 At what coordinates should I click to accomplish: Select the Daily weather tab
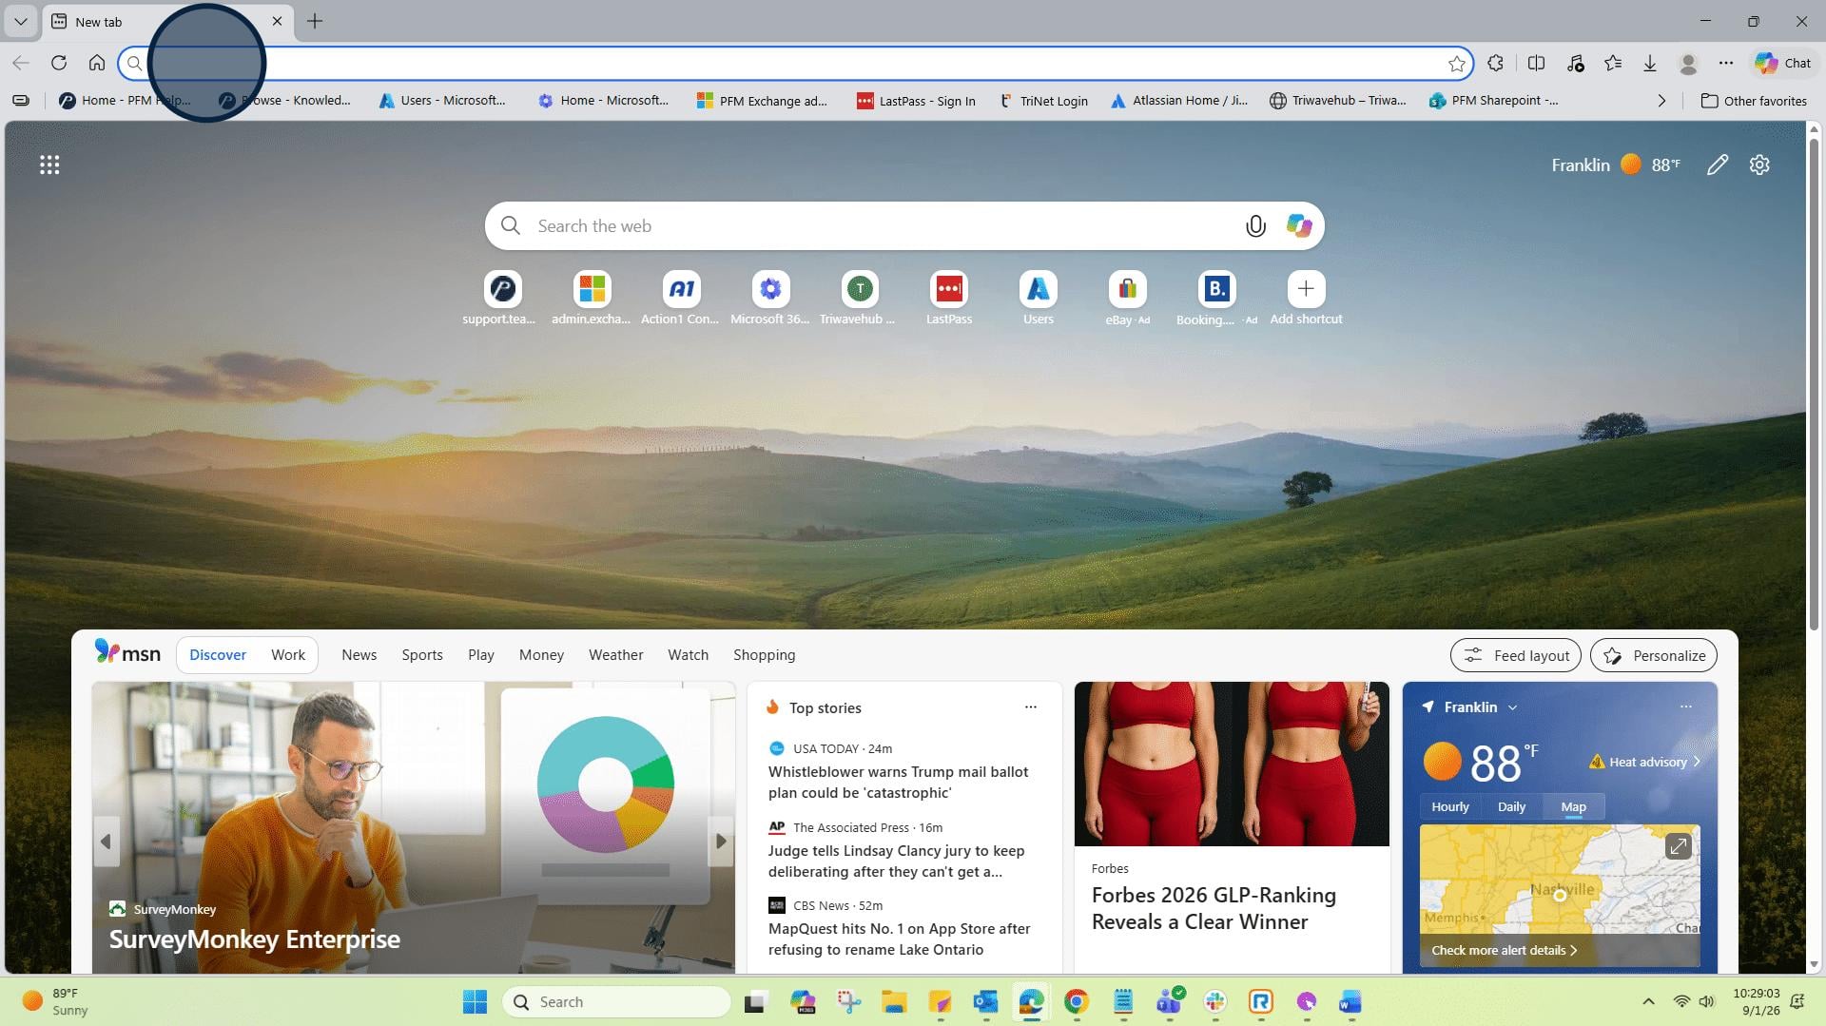coord(1511,806)
